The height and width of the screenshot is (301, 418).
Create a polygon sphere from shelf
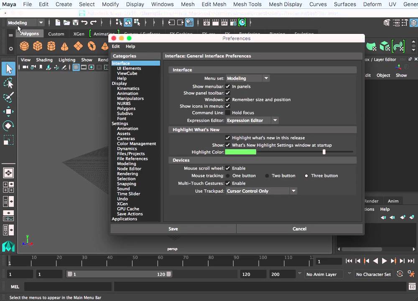click(x=24, y=46)
